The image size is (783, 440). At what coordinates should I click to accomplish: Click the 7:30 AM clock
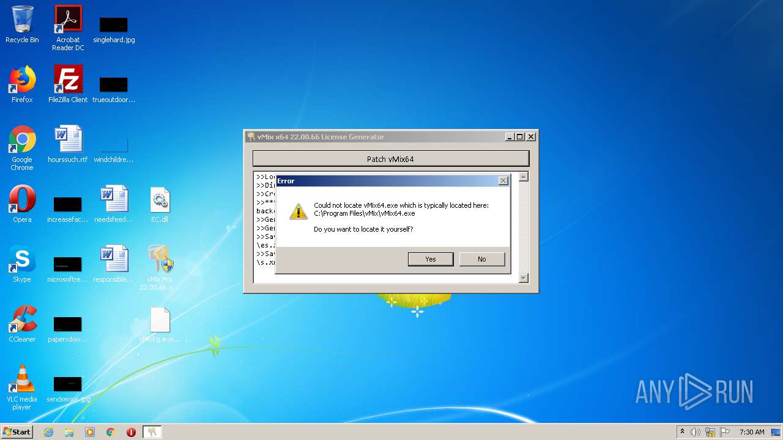(751, 432)
